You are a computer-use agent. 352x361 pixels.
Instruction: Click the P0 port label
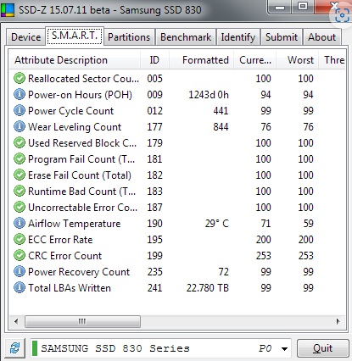coord(265,348)
